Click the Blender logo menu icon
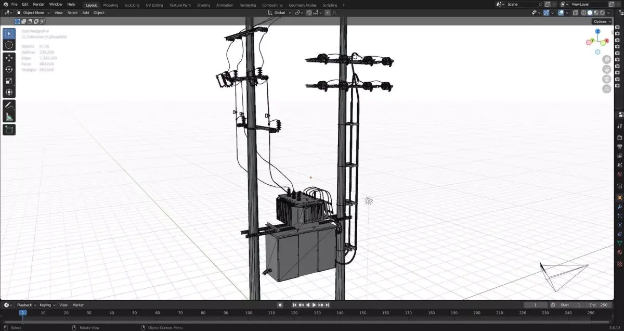Image resolution: width=624 pixels, height=331 pixels. (5, 4)
